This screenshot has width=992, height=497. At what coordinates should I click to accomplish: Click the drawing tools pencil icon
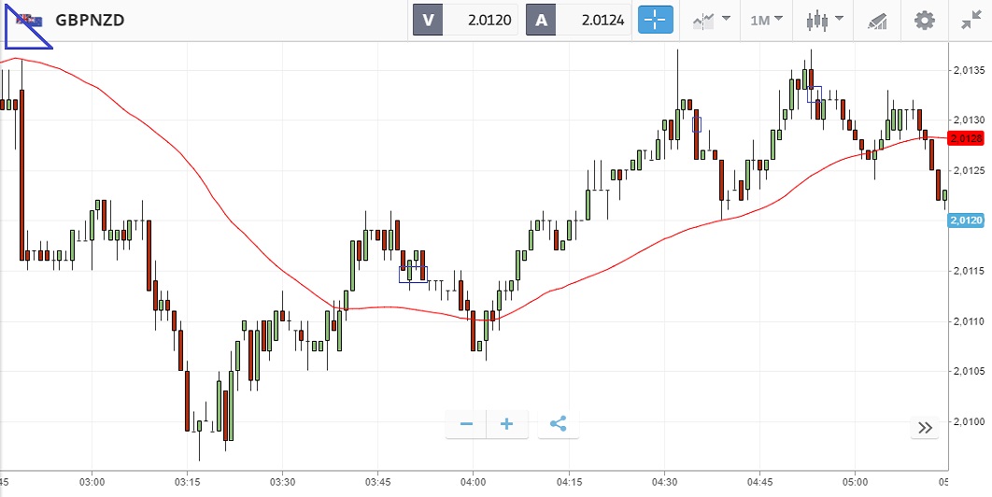coord(876,20)
